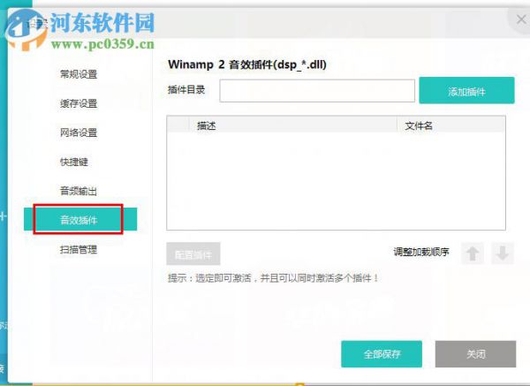Move plugin up with up arrow
Viewport: 530px width, 386px height.
click(x=473, y=254)
